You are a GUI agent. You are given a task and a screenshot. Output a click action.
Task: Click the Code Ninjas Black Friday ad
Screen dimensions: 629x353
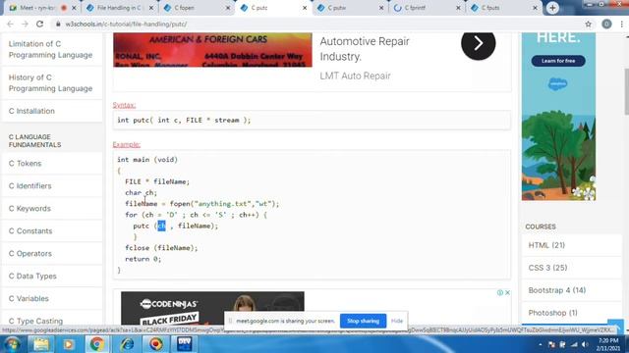click(x=212, y=308)
